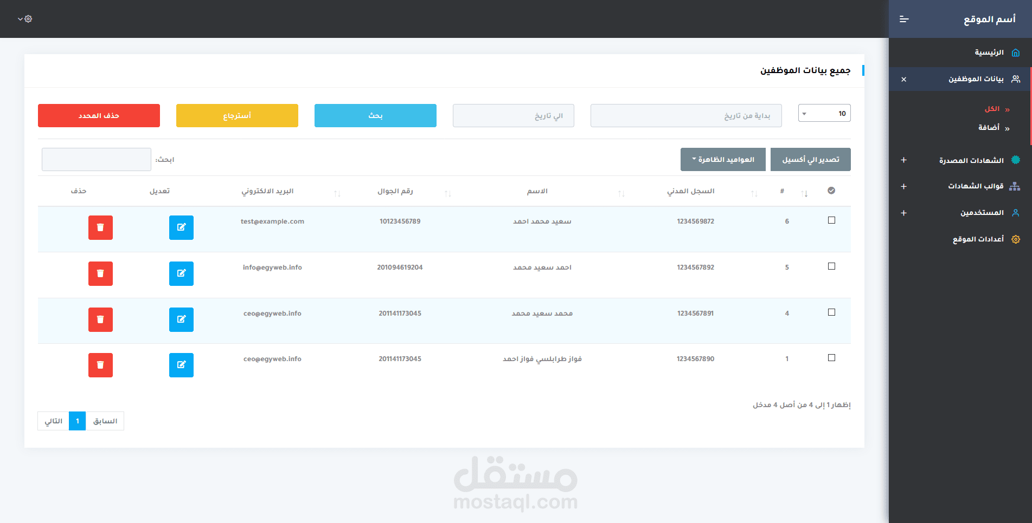
Task: Open the rows-per-page dropdown showing 10
Action: (x=824, y=113)
